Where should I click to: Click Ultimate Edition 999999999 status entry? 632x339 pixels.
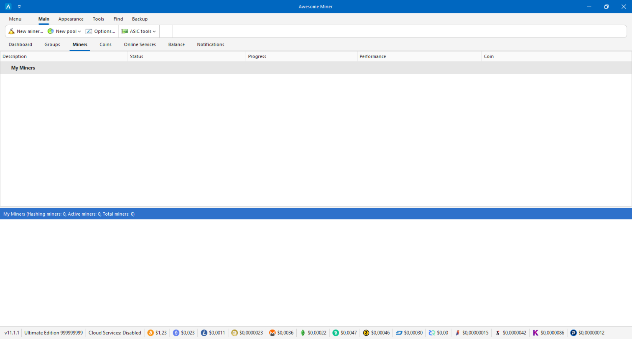click(x=54, y=333)
